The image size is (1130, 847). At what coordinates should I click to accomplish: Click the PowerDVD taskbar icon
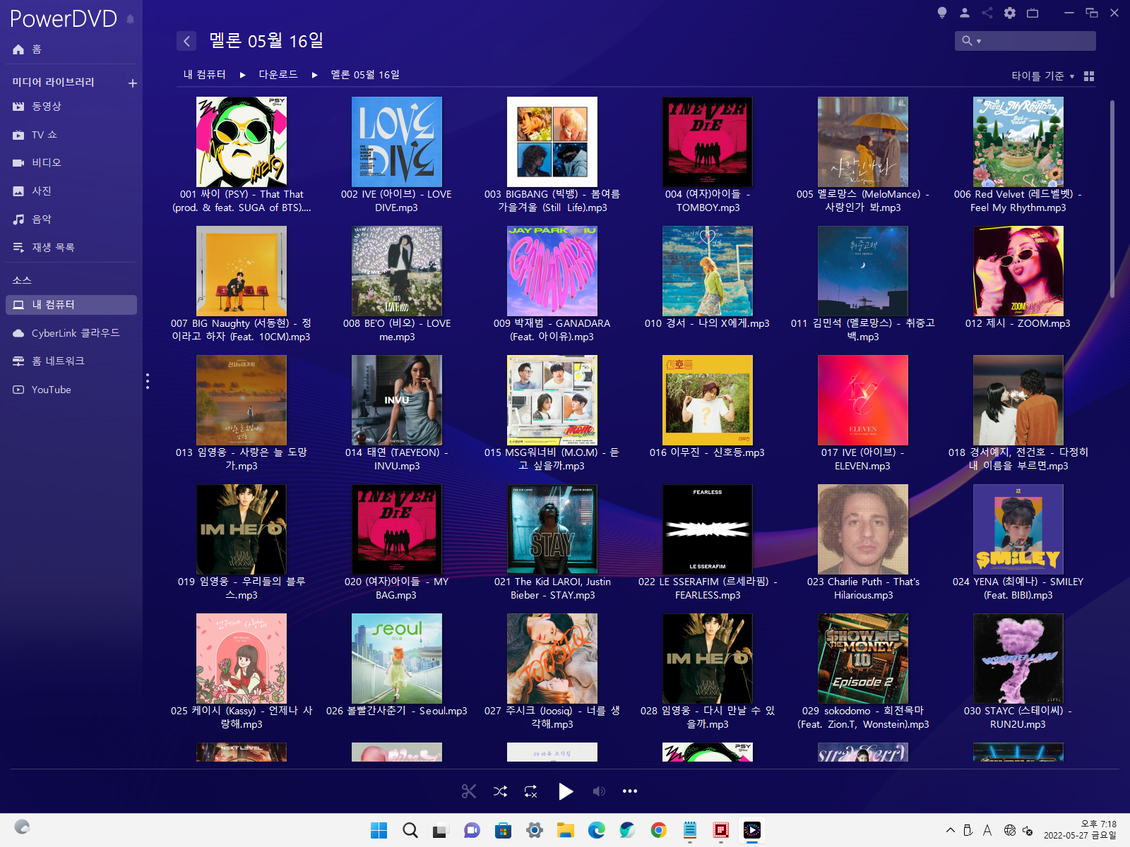click(752, 830)
